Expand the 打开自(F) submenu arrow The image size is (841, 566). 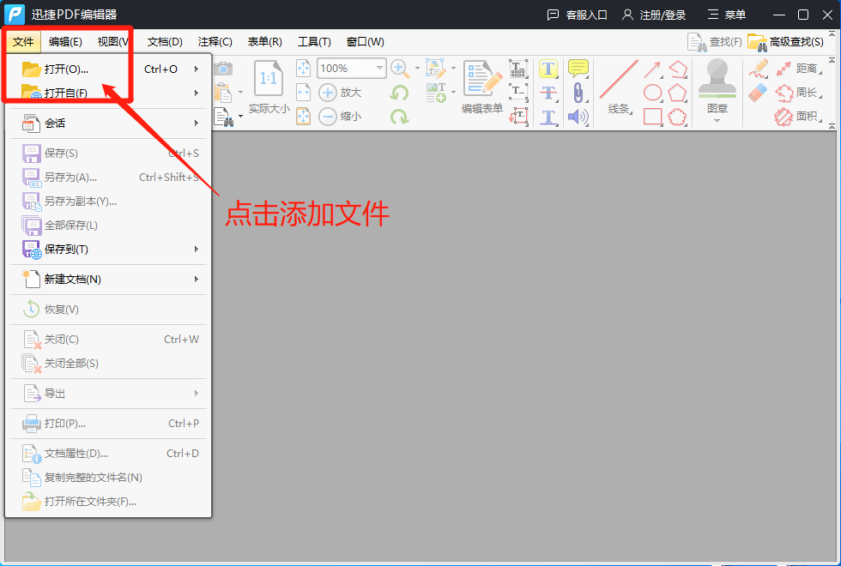197,93
